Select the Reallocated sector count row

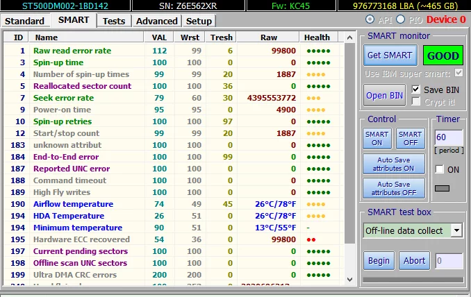[x=82, y=86]
